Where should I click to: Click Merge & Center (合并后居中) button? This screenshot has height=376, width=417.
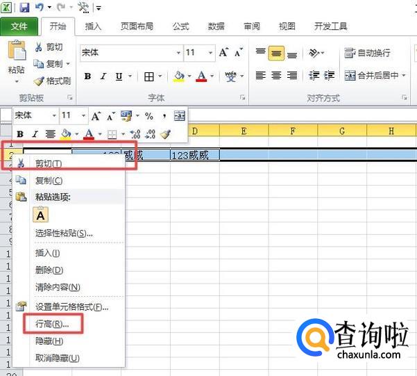point(371,76)
